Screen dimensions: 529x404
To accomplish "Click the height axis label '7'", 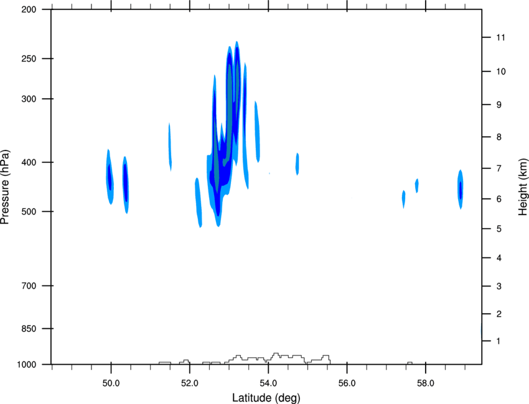I will point(499,168).
